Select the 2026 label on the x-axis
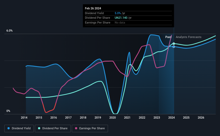The height and width of the screenshot is (136, 220). point(201,118)
